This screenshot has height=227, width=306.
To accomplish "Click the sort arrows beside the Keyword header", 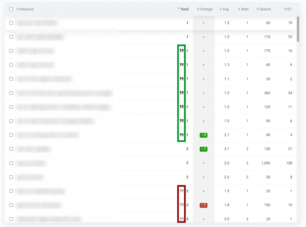I will [x=18, y=9].
